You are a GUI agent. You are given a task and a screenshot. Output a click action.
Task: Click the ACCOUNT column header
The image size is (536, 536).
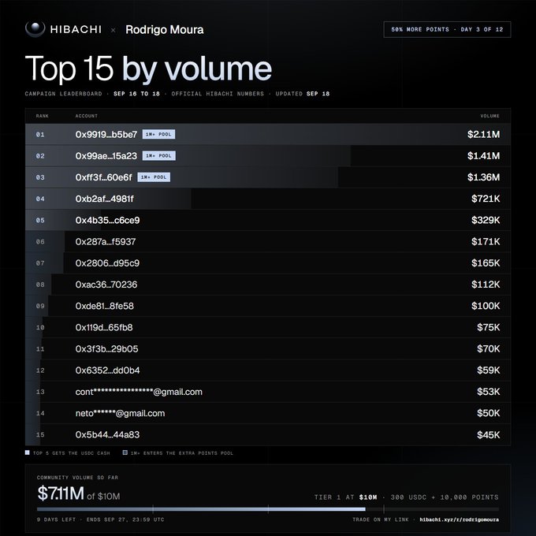click(87, 116)
